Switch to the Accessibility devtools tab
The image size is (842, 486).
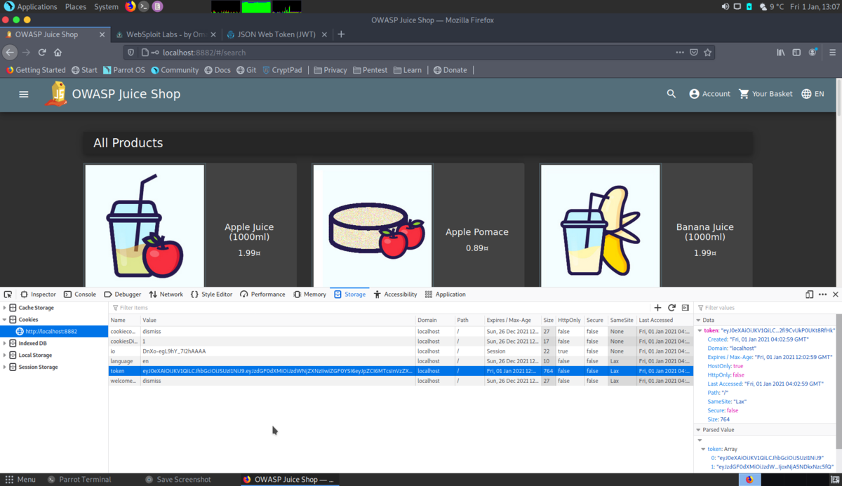click(395, 295)
